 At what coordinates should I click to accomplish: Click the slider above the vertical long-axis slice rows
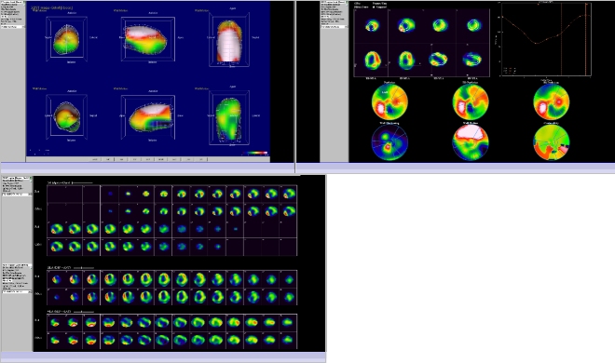(x=84, y=268)
